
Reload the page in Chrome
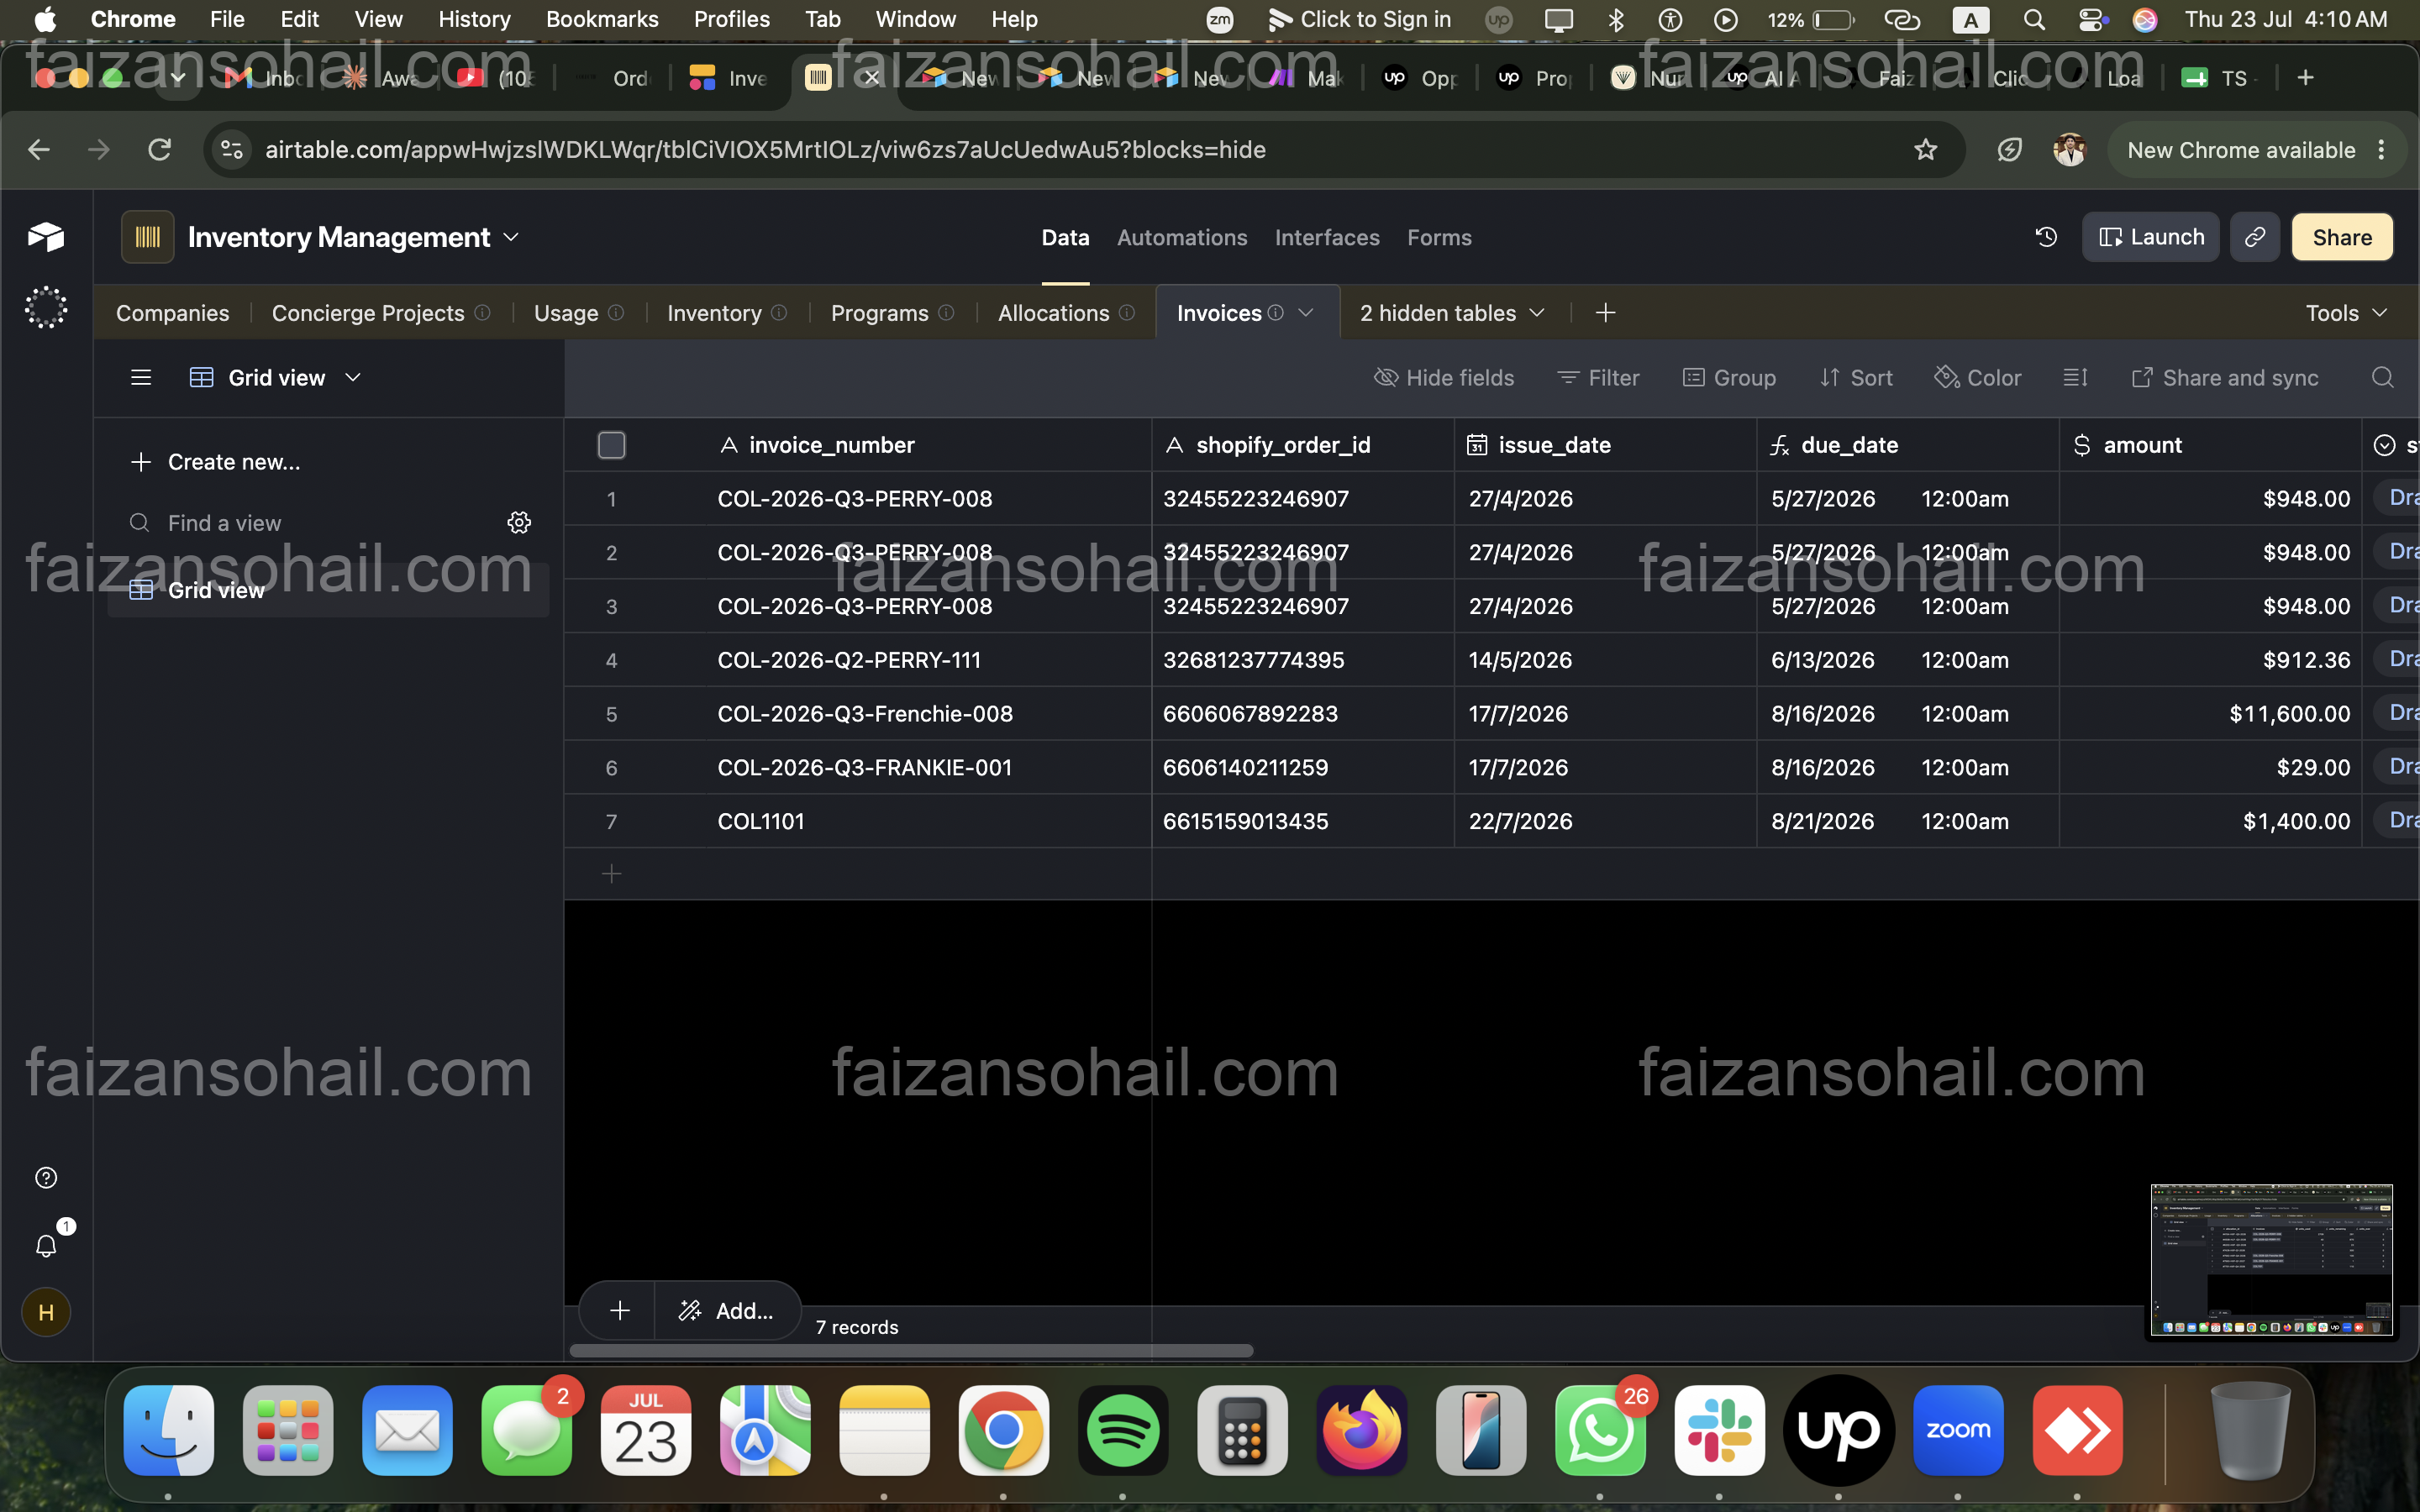coord(160,150)
